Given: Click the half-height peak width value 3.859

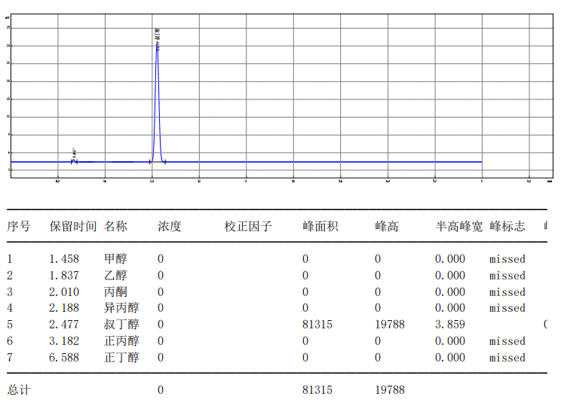Looking at the screenshot, I should tap(450, 325).
